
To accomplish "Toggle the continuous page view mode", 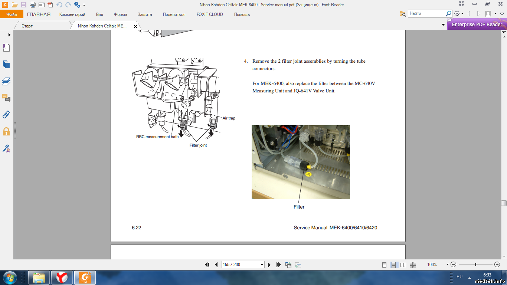I will [394, 265].
